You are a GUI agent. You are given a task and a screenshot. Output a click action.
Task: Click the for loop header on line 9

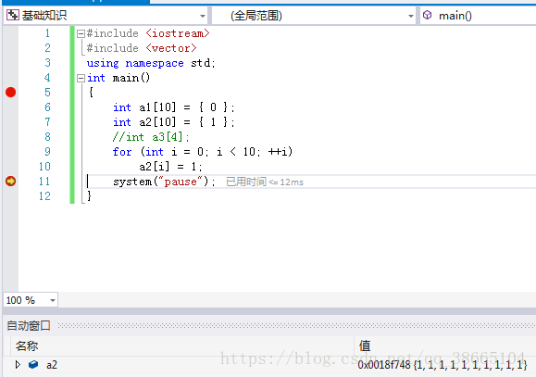[203, 152]
